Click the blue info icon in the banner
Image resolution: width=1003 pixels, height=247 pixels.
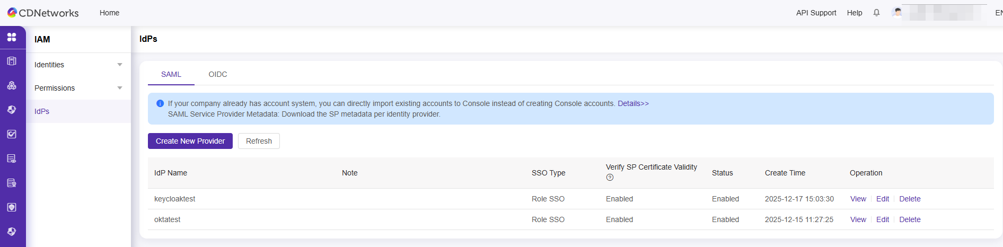(160, 103)
